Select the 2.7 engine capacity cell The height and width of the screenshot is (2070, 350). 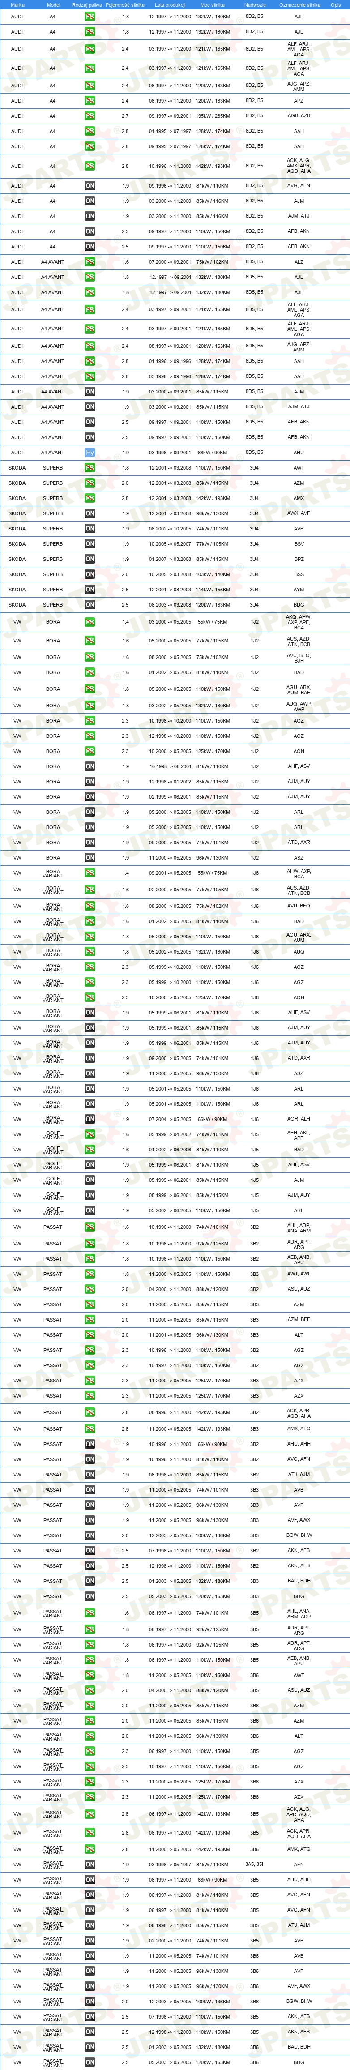pos(125,115)
